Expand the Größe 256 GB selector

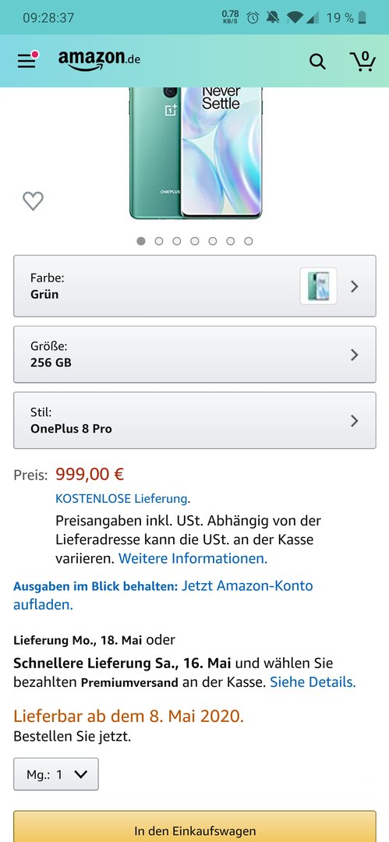click(x=195, y=355)
